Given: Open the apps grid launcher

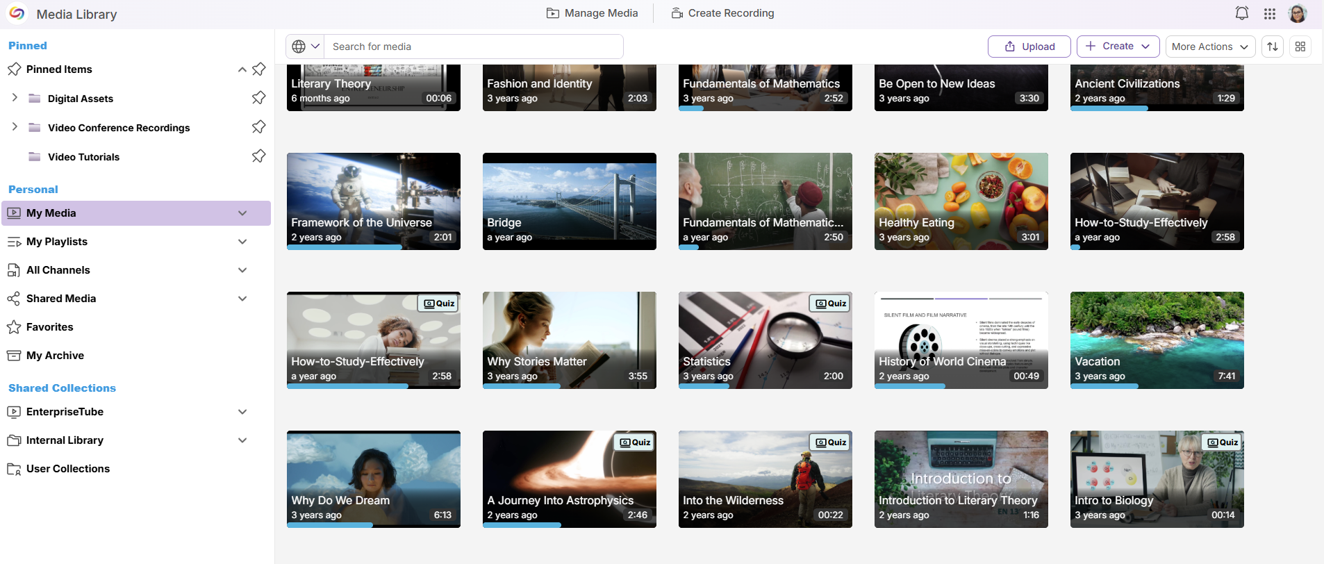Looking at the screenshot, I should 1270,13.
